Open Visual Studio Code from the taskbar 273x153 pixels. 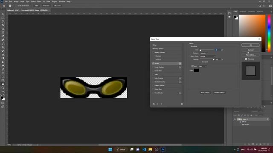tap(144, 149)
